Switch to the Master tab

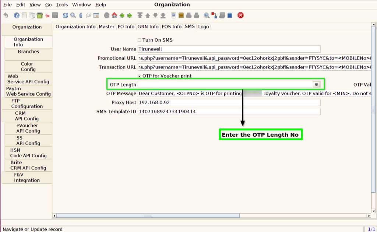coord(106,27)
